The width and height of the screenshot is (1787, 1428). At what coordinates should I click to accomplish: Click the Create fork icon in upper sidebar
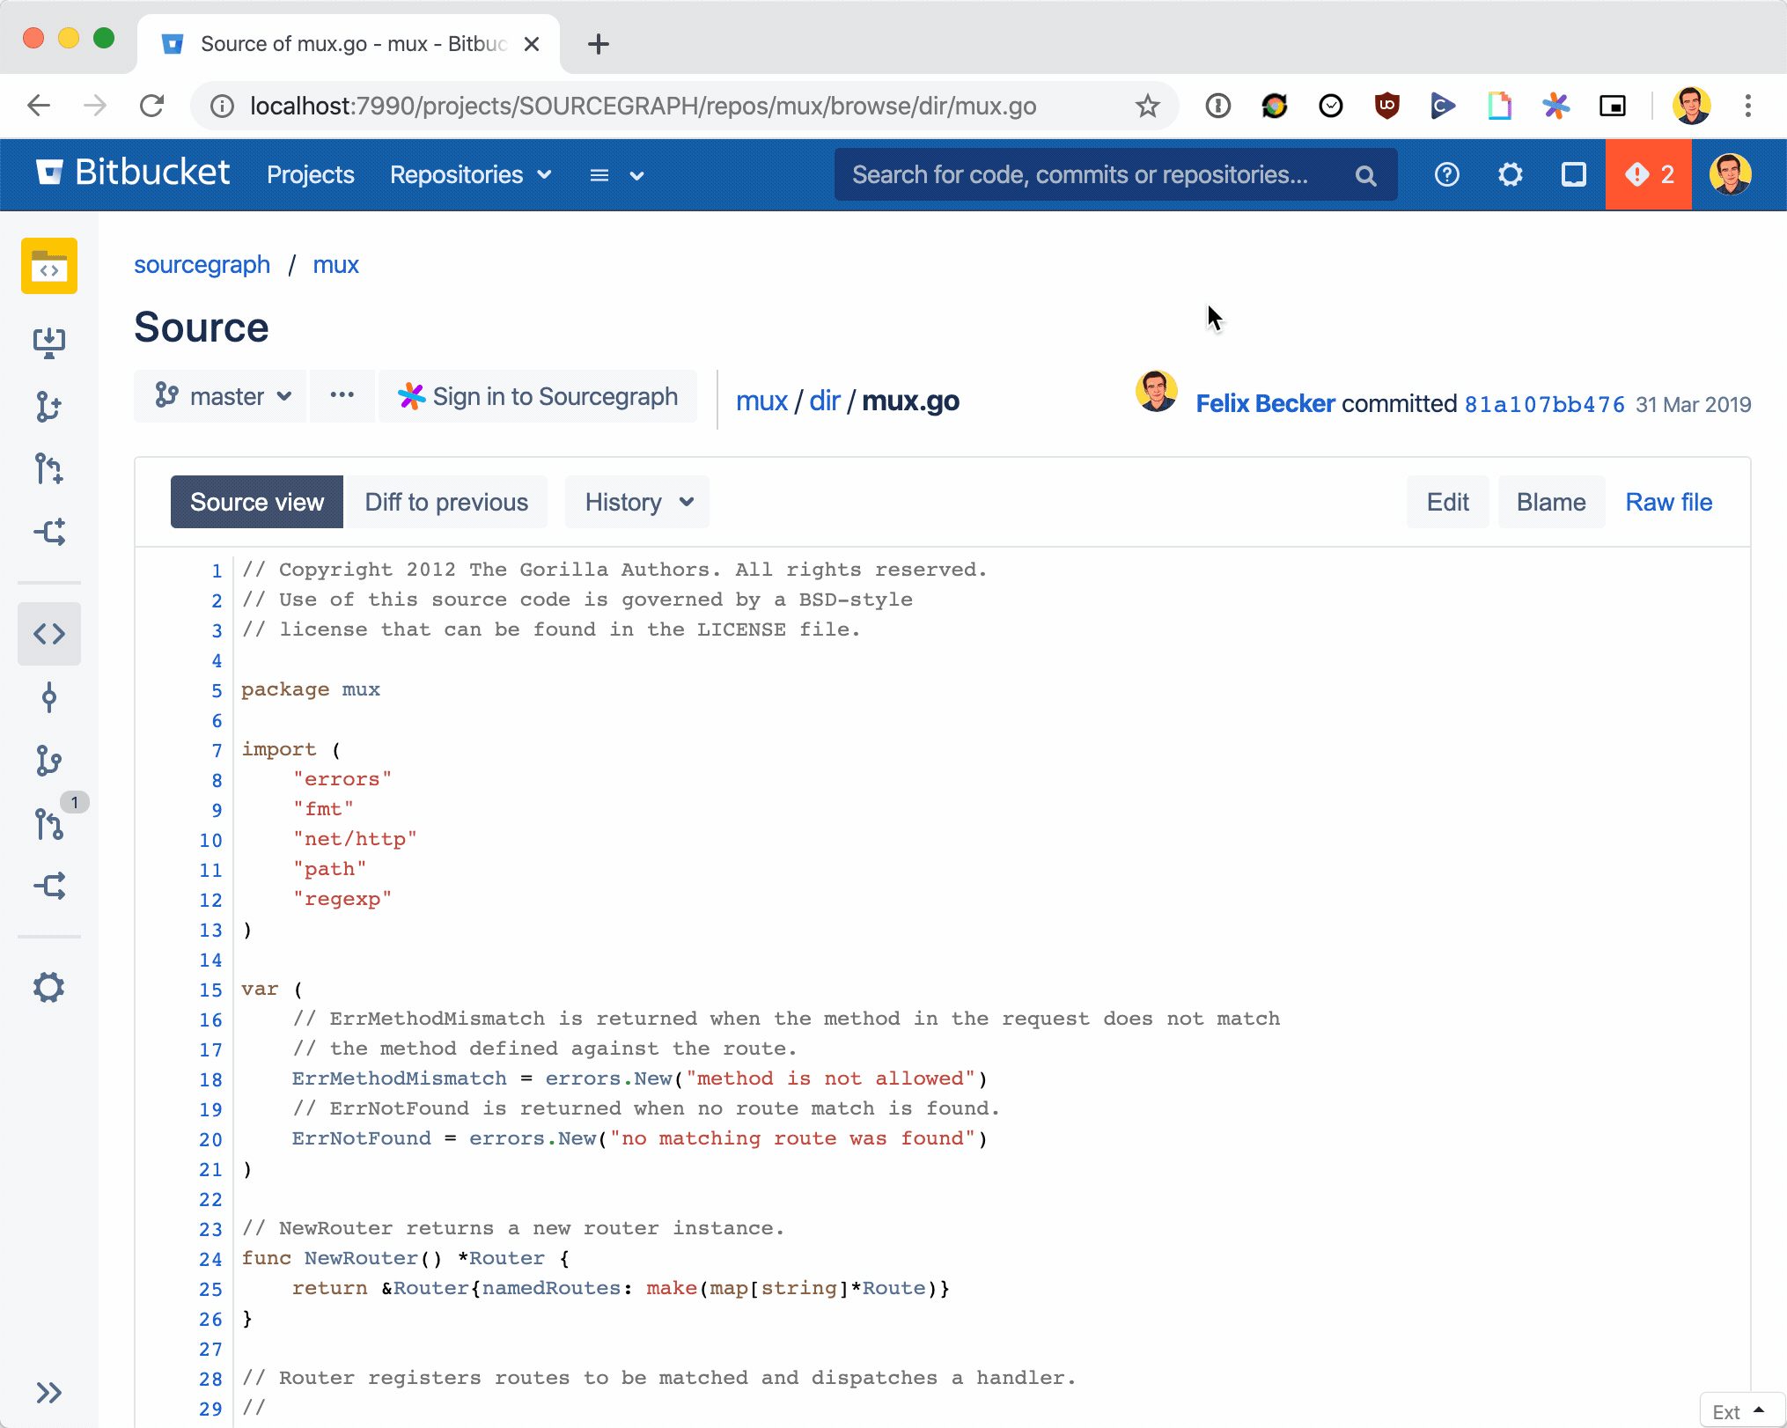[49, 532]
